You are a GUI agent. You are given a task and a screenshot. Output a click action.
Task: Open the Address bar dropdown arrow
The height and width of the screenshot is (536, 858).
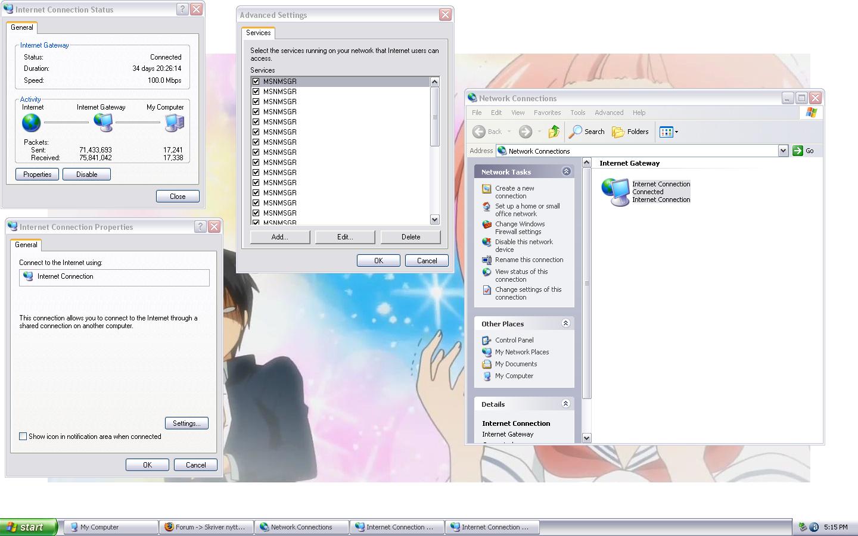[x=783, y=151]
